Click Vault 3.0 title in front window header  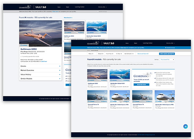109,43
